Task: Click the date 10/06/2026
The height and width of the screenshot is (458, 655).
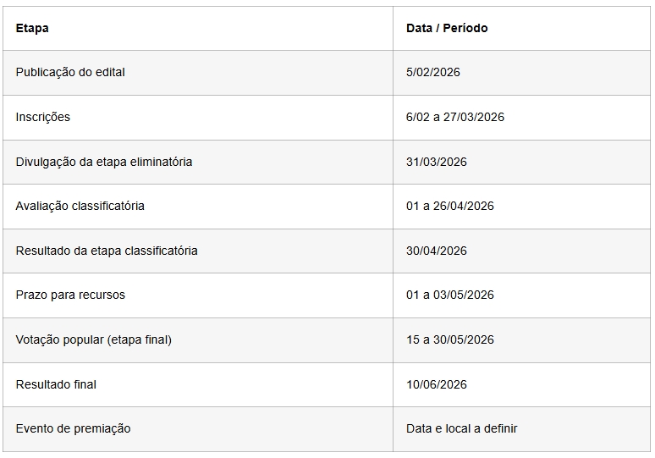Action: point(437,384)
